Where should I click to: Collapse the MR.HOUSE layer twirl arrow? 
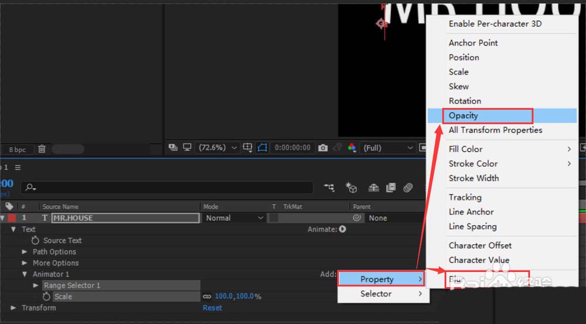(2, 218)
